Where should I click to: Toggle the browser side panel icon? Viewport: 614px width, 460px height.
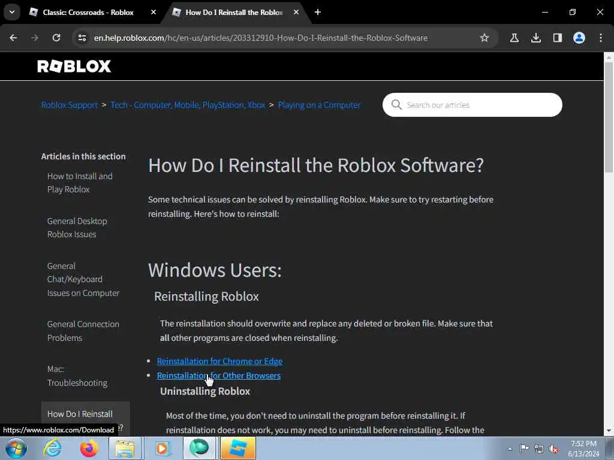(557, 38)
